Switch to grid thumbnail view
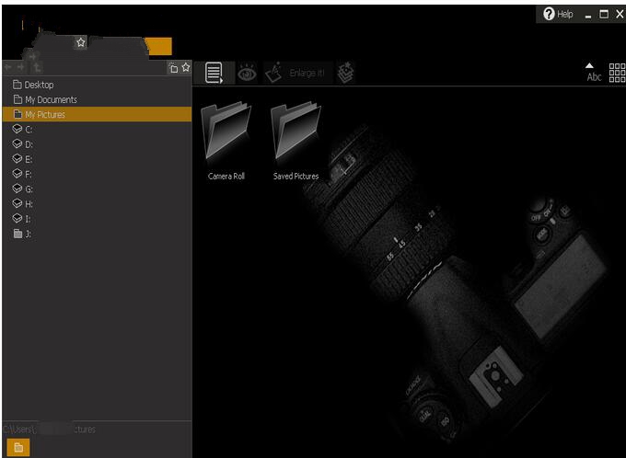 coord(617,73)
